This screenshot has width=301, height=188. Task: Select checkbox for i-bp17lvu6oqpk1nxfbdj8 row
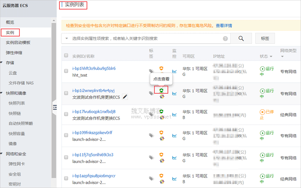(66, 114)
